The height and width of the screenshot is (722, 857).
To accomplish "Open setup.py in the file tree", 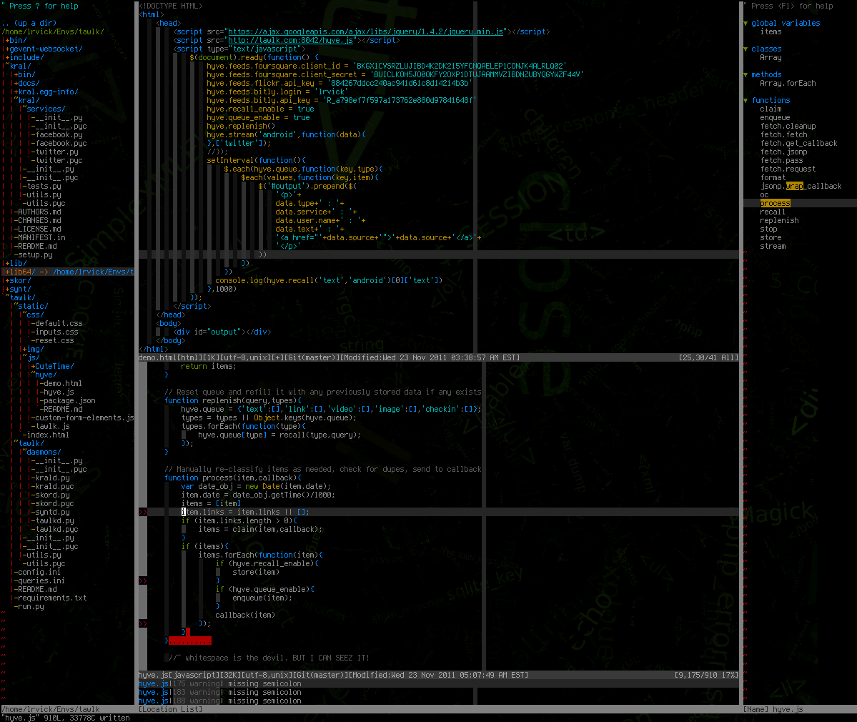I will coord(35,254).
